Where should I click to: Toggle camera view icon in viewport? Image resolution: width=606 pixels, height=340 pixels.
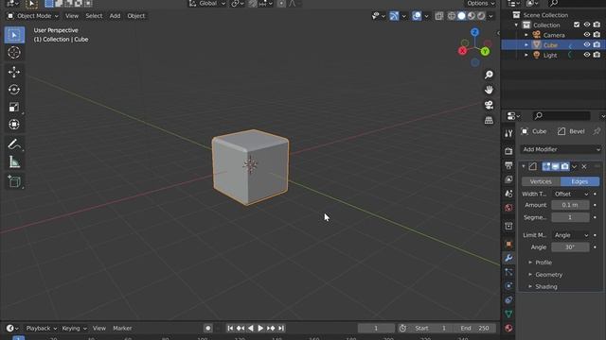tap(489, 105)
